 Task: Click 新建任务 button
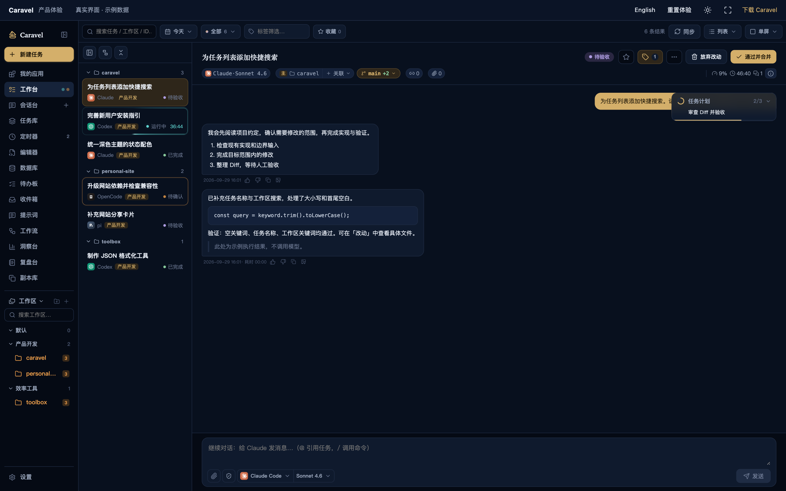pyautogui.click(x=39, y=54)
